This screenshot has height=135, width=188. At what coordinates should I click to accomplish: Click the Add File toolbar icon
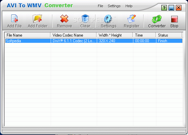[x=14, y=19]
